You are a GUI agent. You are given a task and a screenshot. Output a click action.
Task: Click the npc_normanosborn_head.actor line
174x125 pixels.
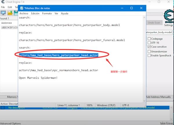pyautogui.click(x=59, y=70)
